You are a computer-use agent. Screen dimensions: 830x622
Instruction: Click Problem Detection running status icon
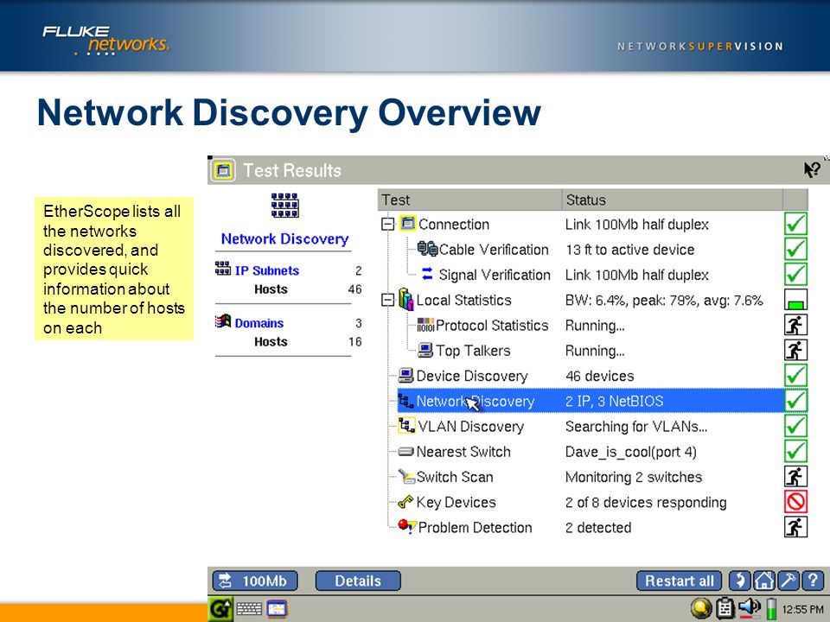pos(795,527)
